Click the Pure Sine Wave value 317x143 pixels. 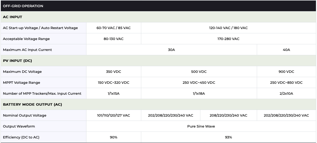click(201, 126)
